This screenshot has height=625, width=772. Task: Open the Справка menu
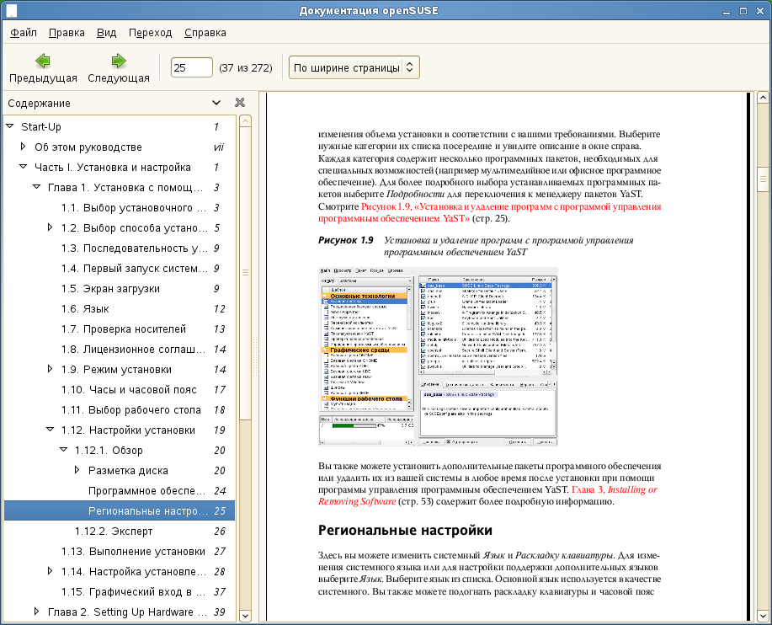click(x=205, y=33)
